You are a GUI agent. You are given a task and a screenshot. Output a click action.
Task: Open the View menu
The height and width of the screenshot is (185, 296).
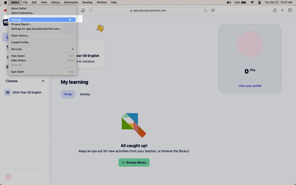(44, 2)
